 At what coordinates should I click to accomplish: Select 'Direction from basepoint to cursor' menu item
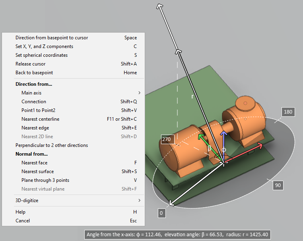tap(52, 38)
